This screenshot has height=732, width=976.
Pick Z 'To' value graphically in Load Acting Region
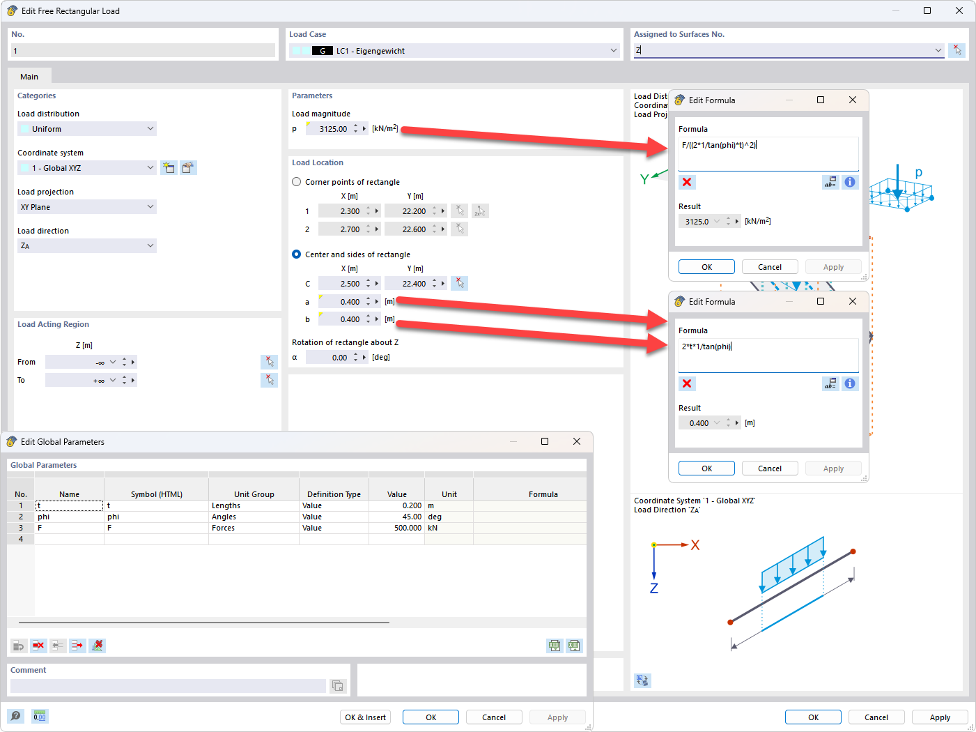point(269,380)
